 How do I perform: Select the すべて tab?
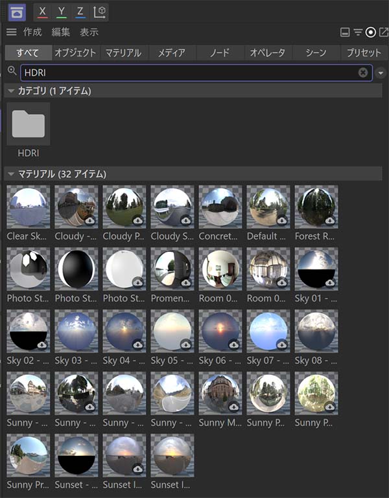coord(29,52)
